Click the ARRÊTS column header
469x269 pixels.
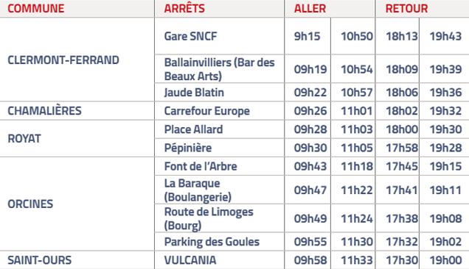click(x=184, y=8)
